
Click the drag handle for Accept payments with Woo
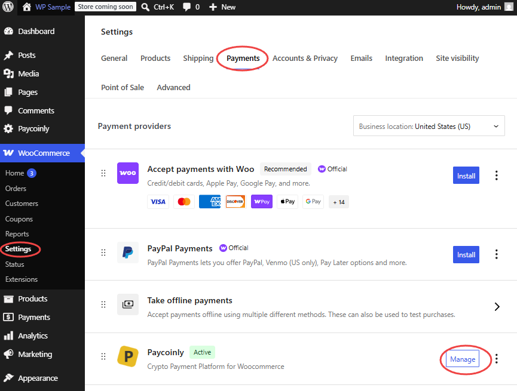(x=103, y=173)
